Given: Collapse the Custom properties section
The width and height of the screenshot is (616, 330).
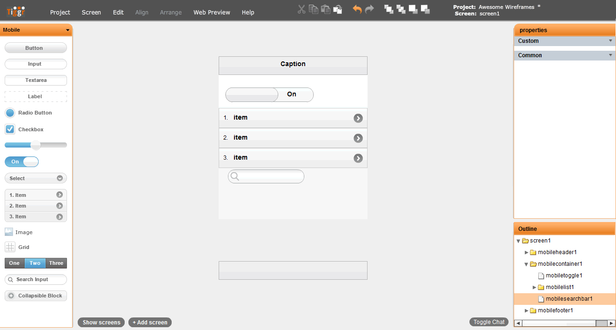Looking at the screenshot, I should click(x=610, y=40).
